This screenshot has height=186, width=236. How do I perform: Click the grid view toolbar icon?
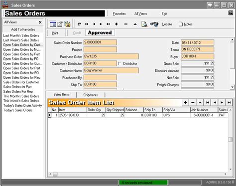(x=53, y=24)
